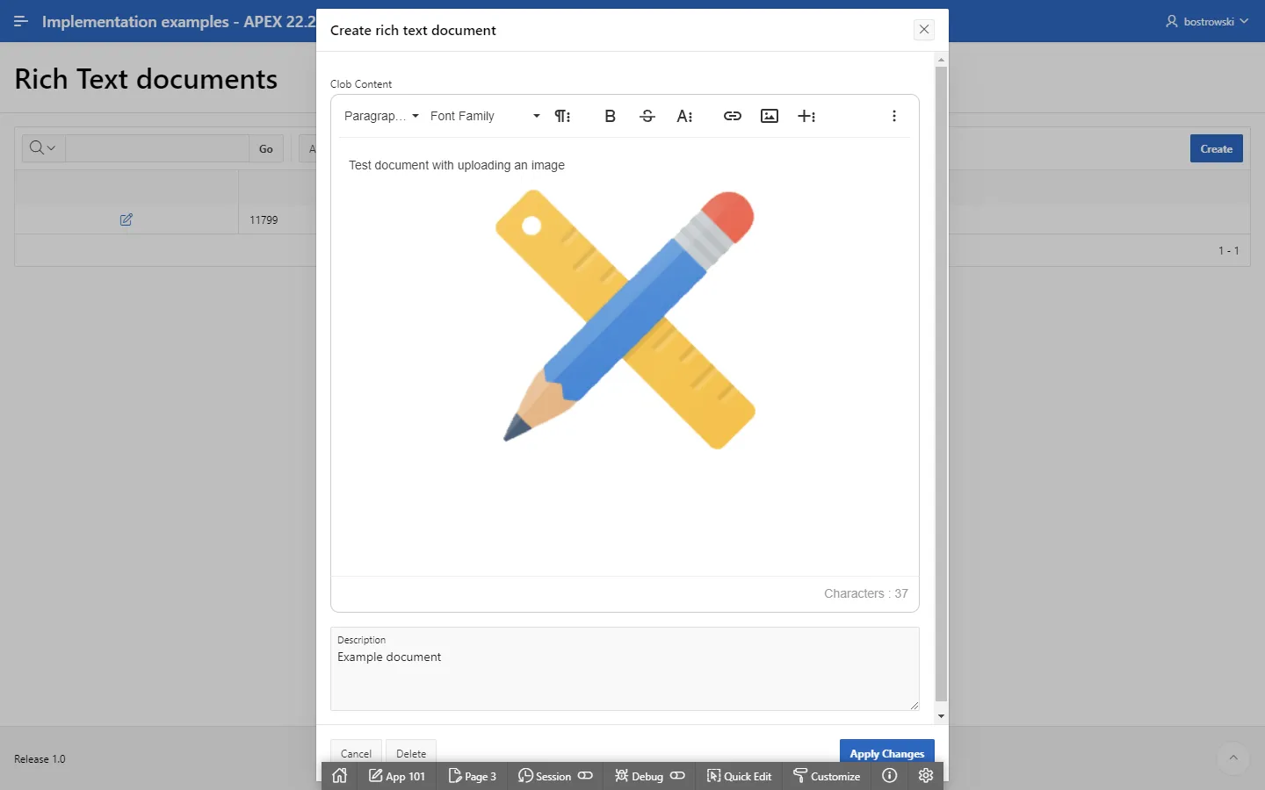This screenshot has width=1265, height=790.
Task: Click the edit pencil icon for row 11799
Action: (126, 219)
